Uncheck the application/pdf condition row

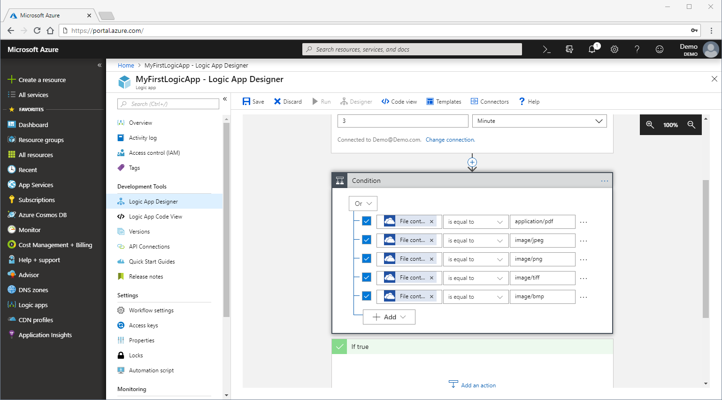(367, 221)
